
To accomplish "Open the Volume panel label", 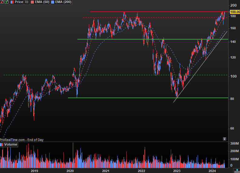I will pyautogui.click(x=11, y=144).
